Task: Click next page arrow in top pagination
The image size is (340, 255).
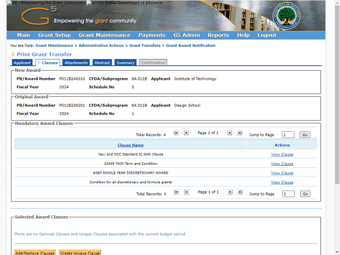Action: [230, 133]
